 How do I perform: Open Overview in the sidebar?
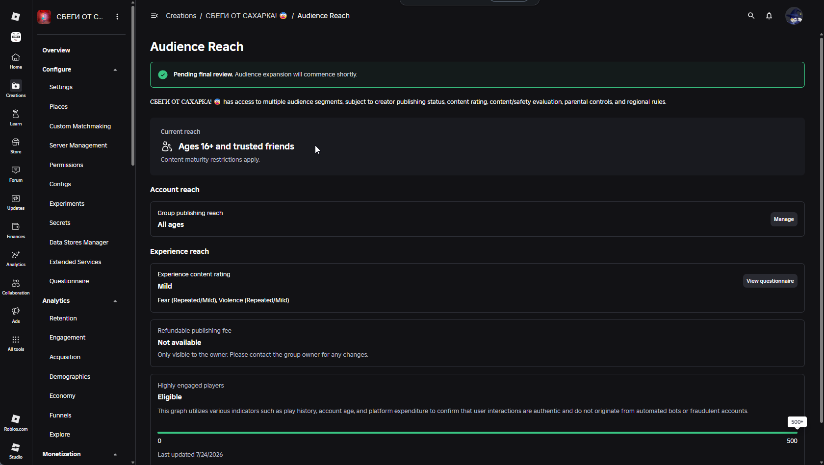click(56, 50)
